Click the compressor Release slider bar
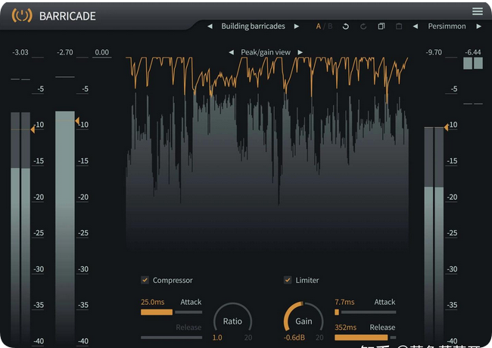This screenshot has width=492, height=348. pos(171,337)
